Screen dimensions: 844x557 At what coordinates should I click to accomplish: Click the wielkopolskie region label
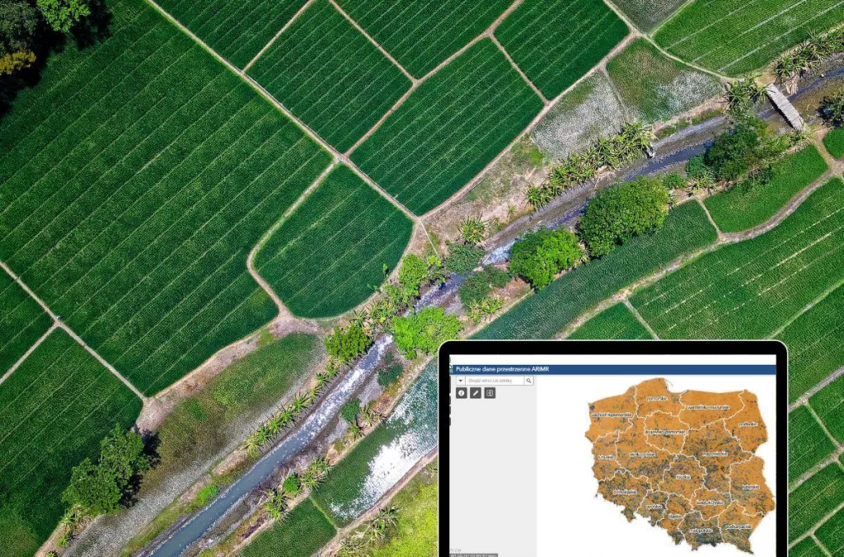point(641,454)
